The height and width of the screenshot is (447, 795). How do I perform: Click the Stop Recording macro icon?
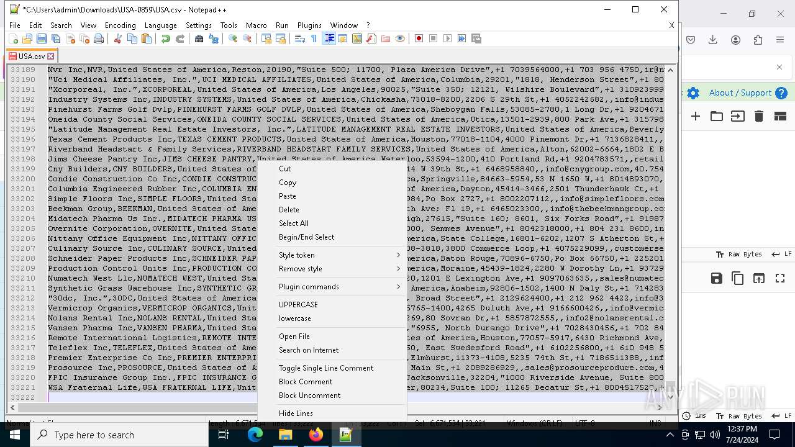pyautogui.click(x=434, y=38)
